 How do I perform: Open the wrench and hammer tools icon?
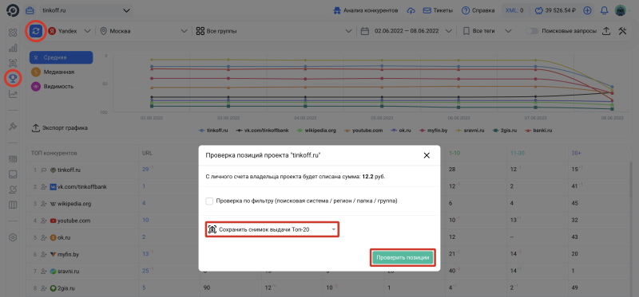pyautogui.click(x=622, y=31)
